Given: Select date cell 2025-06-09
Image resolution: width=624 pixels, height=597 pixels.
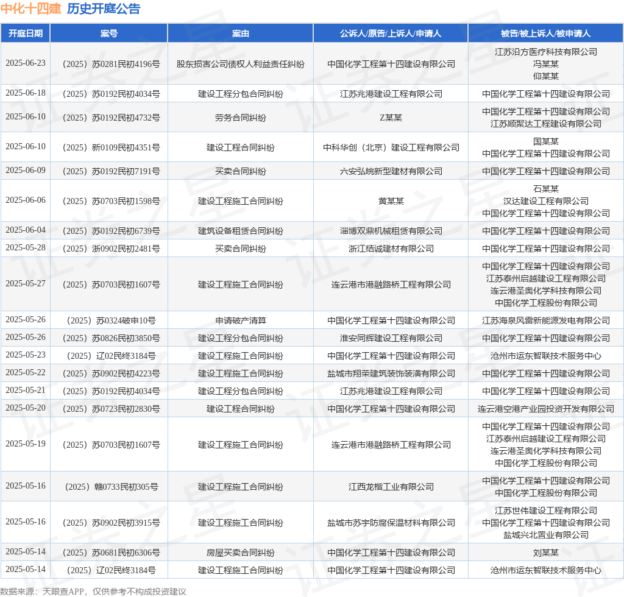Looking at the screenshot, I should pos(26,171).
